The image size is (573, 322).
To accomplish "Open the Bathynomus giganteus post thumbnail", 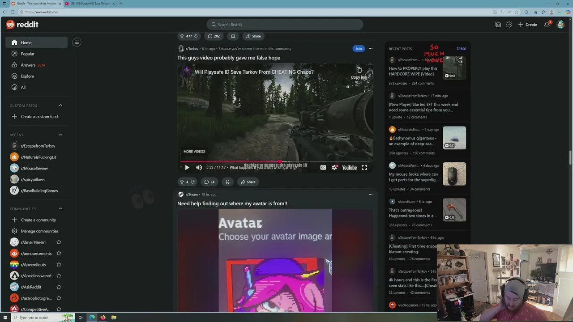I will click(454, 138).
